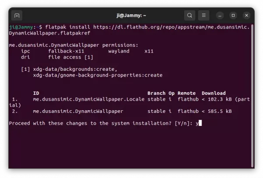Click 'me.dusansimic.DynamicWallpaper permissions:' line
Screen dimensions: 263x178
(x=74, y=45)
